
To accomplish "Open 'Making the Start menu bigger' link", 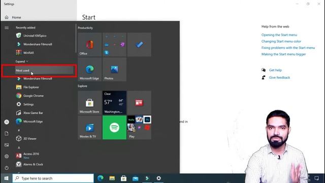I will [283, 54].
